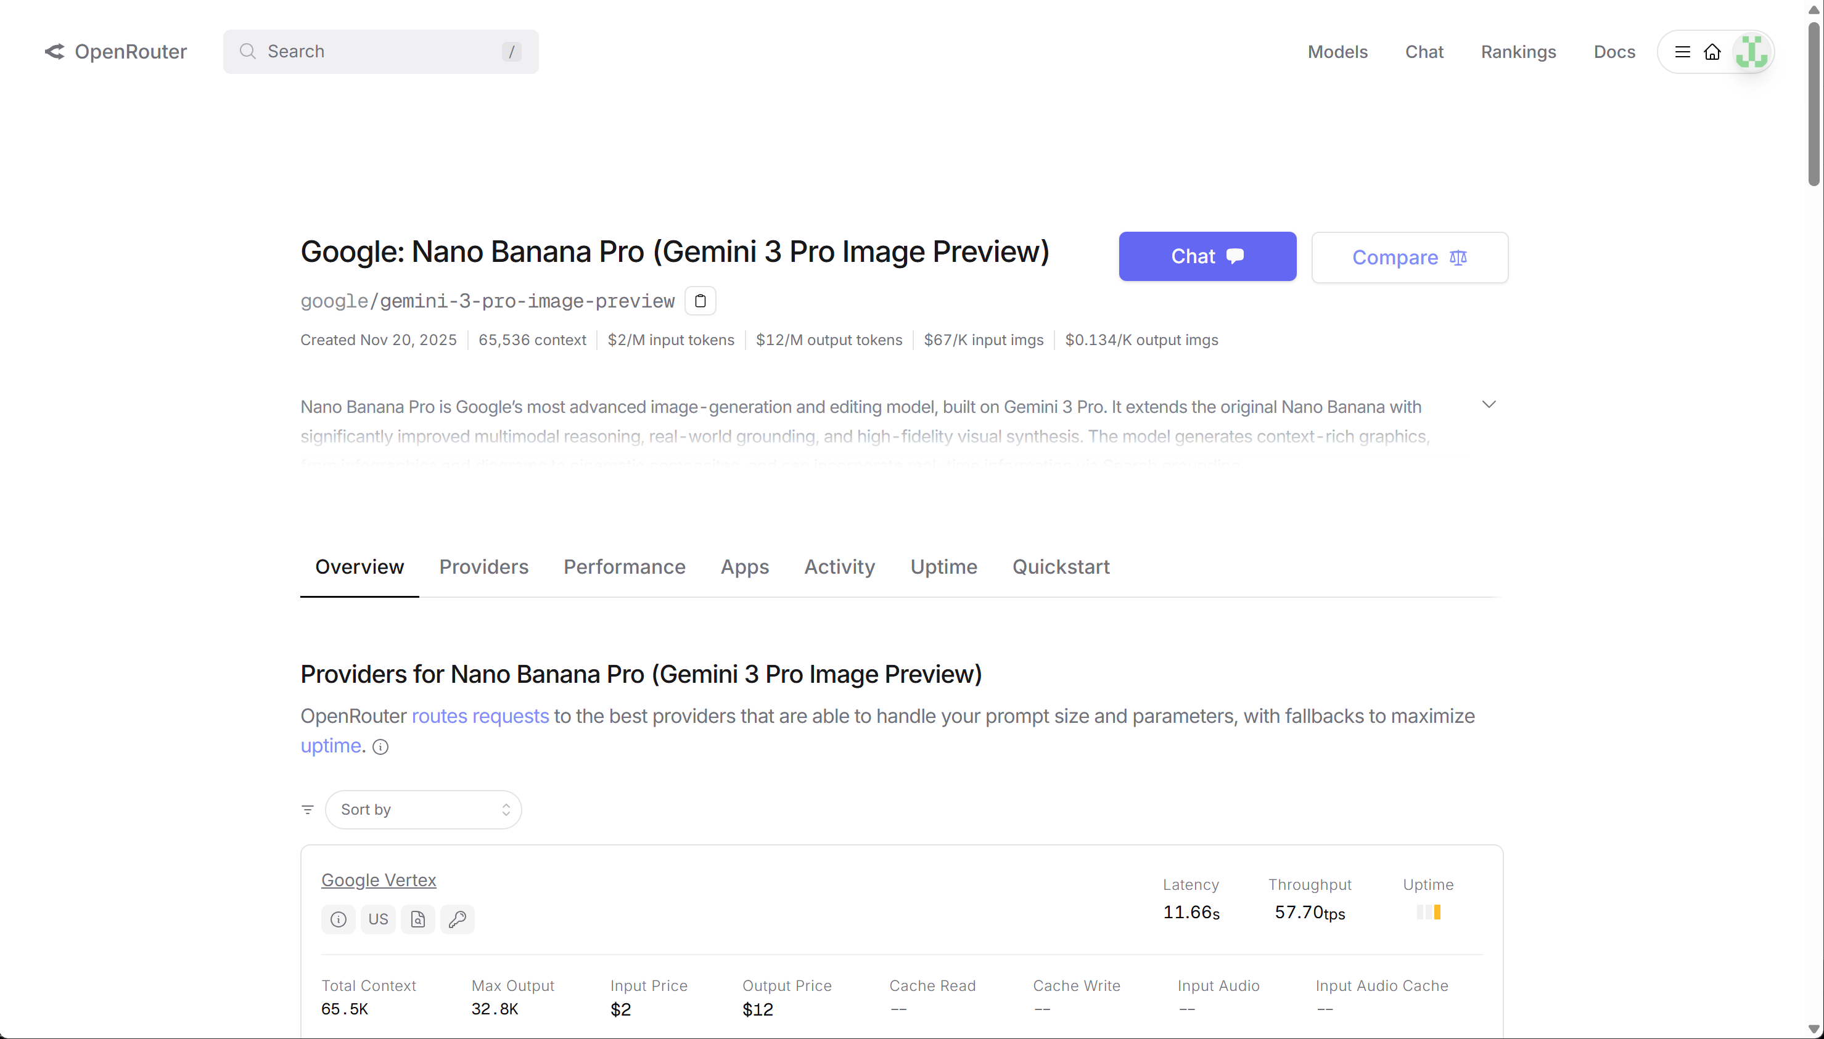Click the home icon in header

pyautogui.click(x=1712, y=52)
